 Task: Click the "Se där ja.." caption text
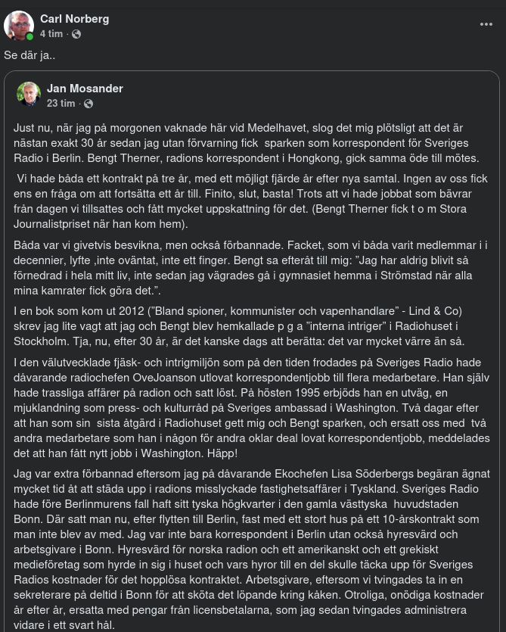click(x=29, y=55)
